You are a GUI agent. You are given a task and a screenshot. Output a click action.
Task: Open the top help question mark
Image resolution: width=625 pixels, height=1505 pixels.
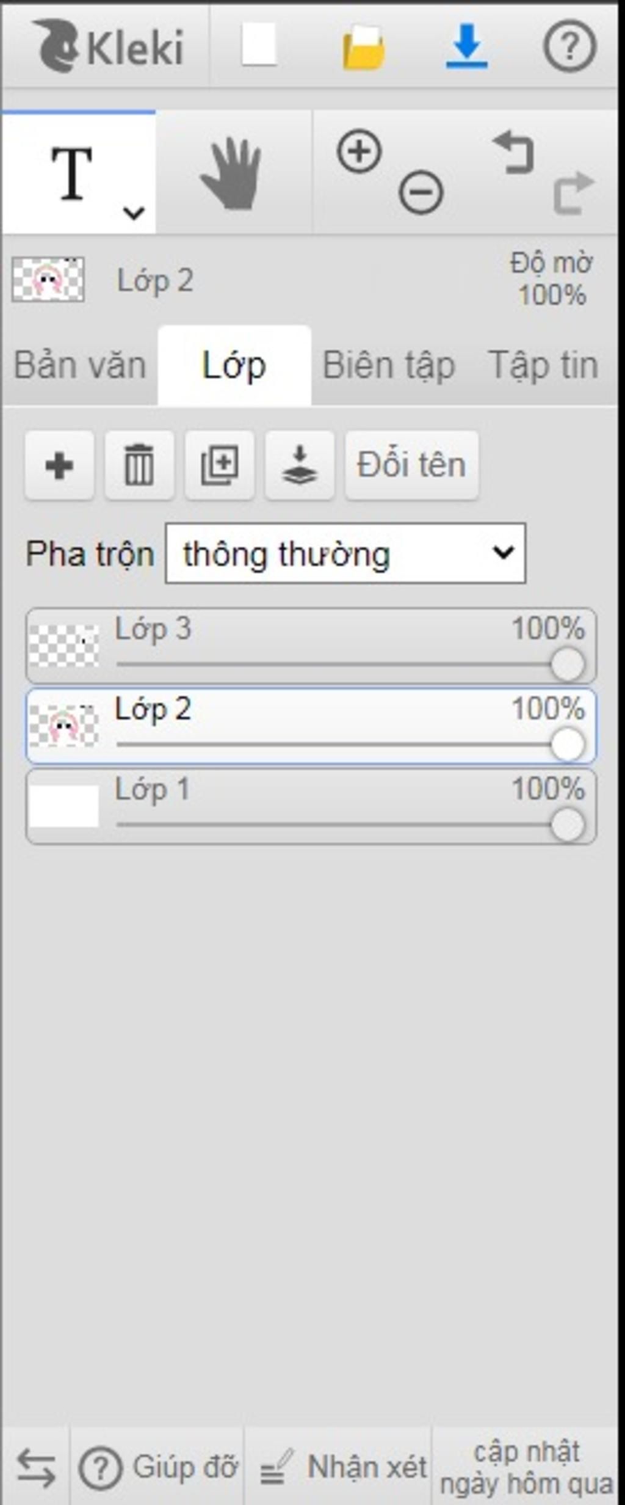coord(569,46)
